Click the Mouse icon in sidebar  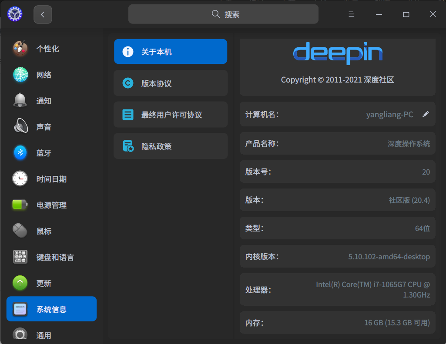20,231
